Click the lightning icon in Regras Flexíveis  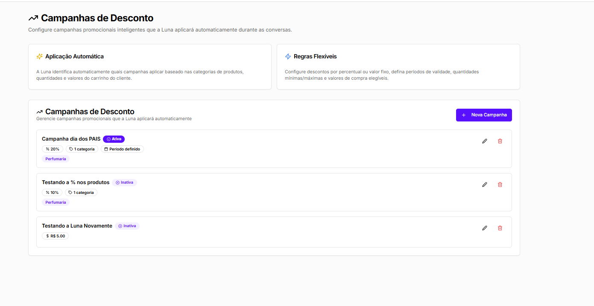click(288, 57)
